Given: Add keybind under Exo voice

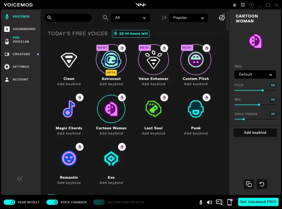Looking at the screenshot, I should click(111, 183).
